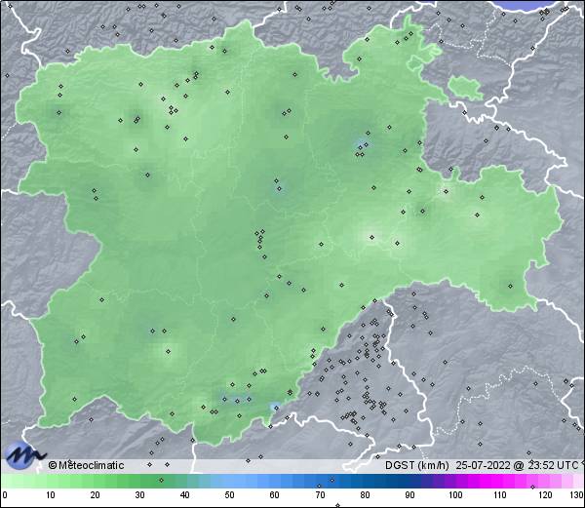This screenshot has height=508, width=585.
Task: Click the scale label 130
Action: [x=577, y=495]
